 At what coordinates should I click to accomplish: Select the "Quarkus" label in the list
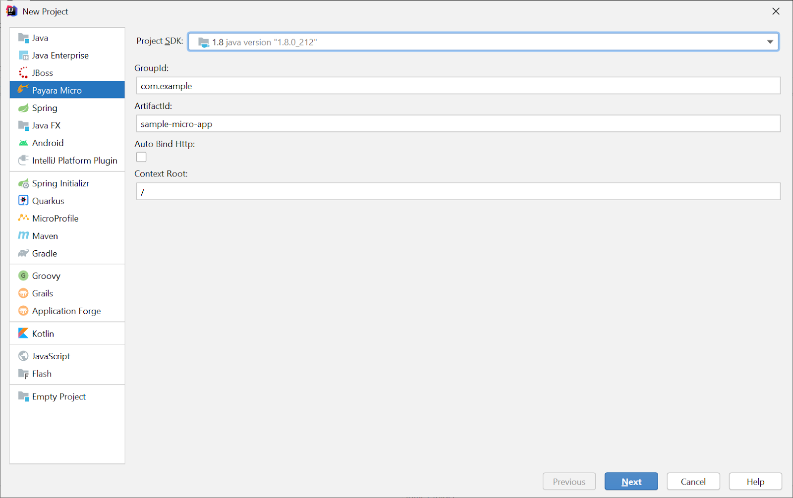(48, 201)
